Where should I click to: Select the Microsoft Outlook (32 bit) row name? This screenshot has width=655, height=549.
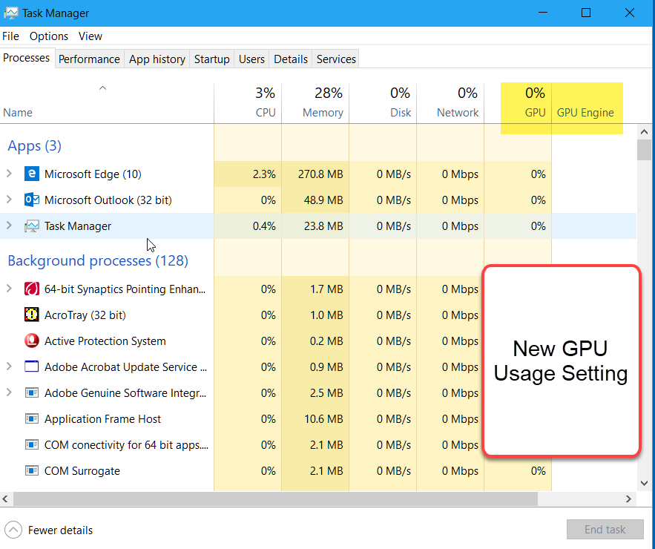pyautogui.click(x=108, y=200)
